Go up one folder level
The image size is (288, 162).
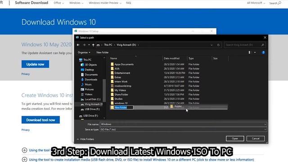click(93, 45)
